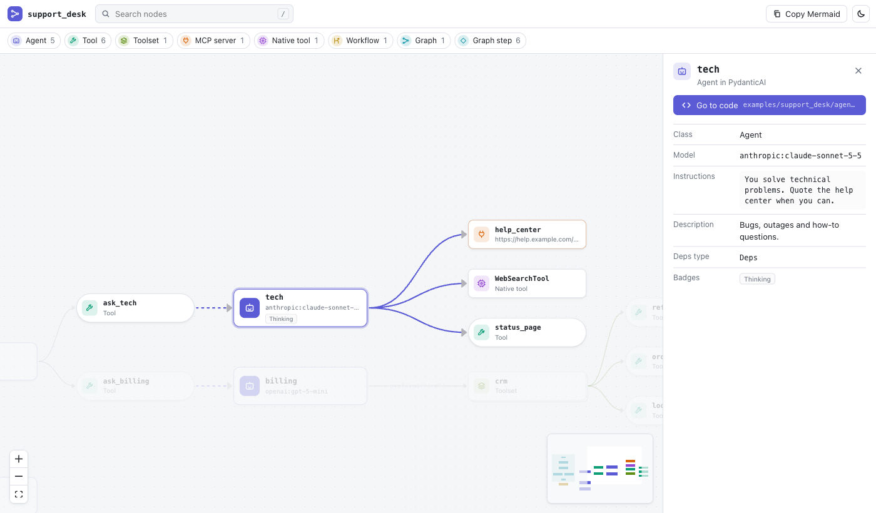Viewport: 876px width, 513px height.
Task: Click the search slash shortcut hint
Action: [x=283, y=14]
